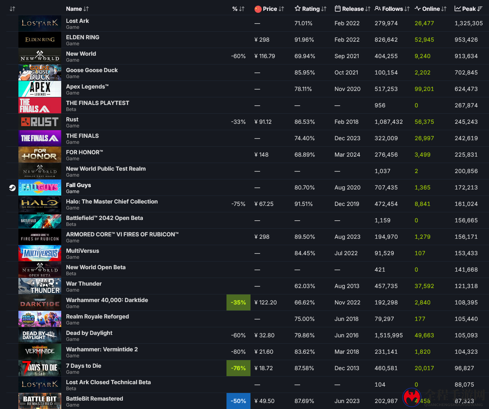Open THE FINALS PLAYTEST red thumbnail
489x409 pixels.
pos(40,105)
